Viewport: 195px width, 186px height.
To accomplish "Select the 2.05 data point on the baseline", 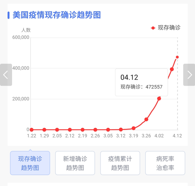I will (x=57, y=130).
